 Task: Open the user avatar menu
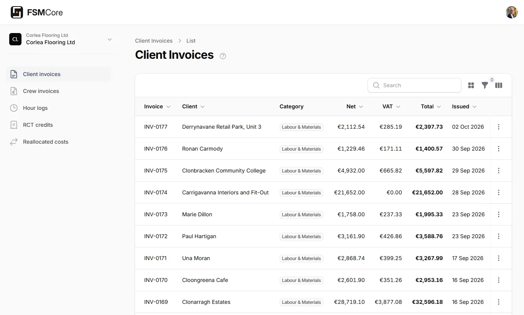[512, 12]
